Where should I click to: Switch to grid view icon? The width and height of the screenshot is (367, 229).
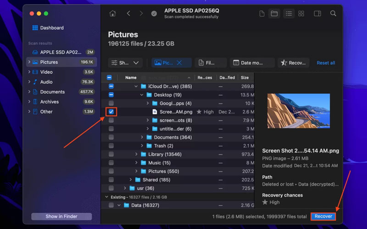click(x=301, y=14)
